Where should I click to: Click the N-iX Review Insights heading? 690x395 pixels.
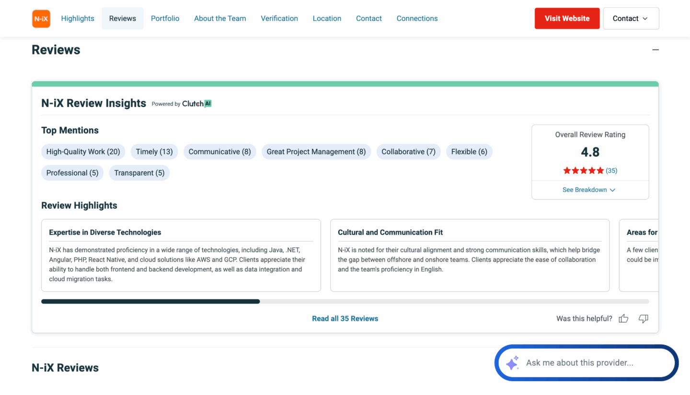pyautogui.click(x=94, y=103)
